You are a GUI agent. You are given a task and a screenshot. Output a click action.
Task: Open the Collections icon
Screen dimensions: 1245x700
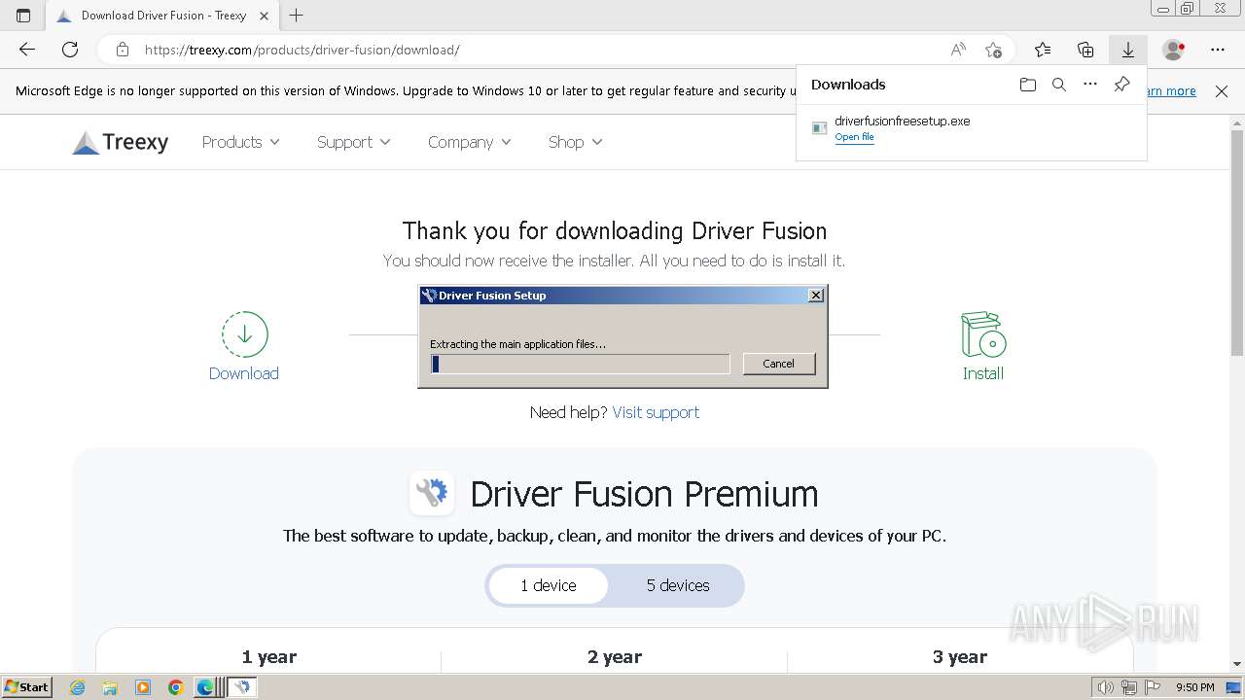(x=1085, y=50)
